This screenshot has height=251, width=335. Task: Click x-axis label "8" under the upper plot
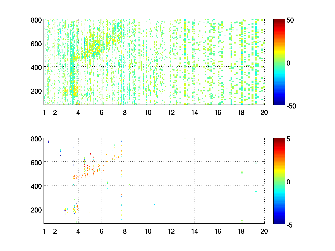click(x=125, y=113)
